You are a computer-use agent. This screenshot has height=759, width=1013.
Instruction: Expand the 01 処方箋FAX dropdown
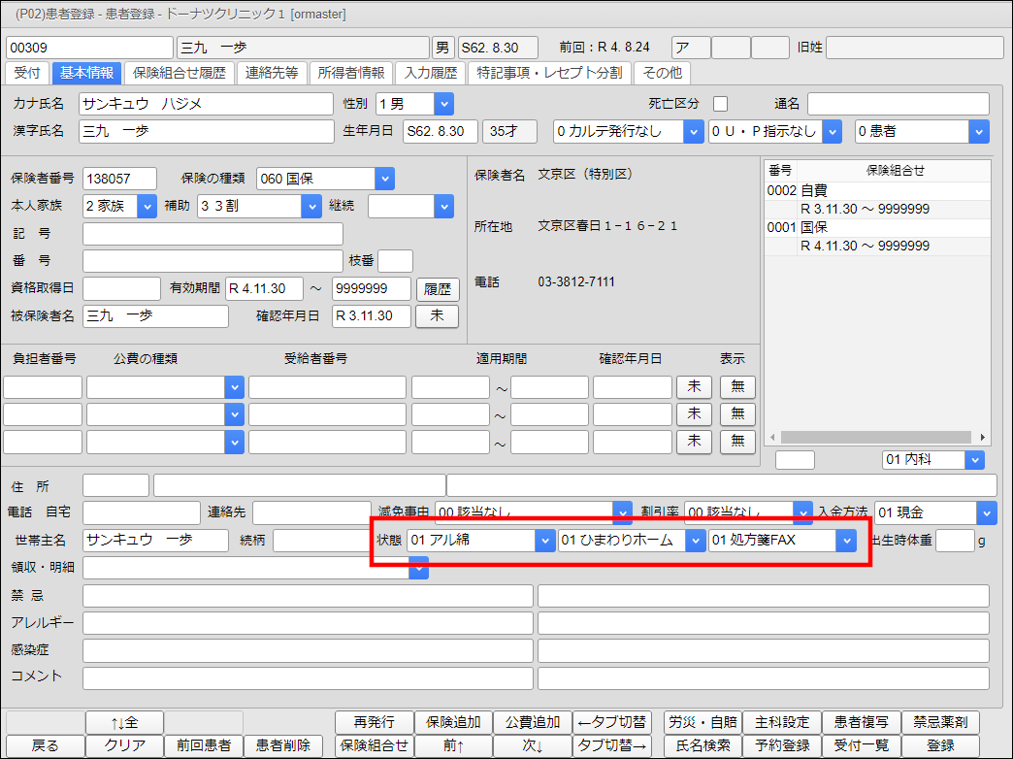click(846, 541)
